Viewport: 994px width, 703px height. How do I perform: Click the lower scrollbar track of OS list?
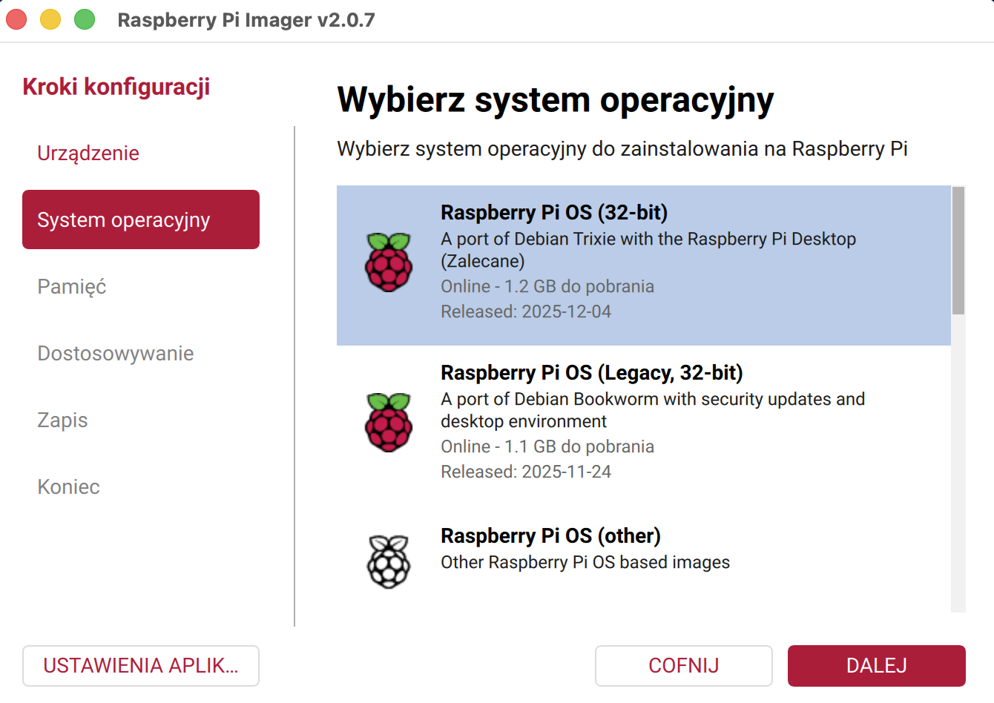tap(958, 482)
